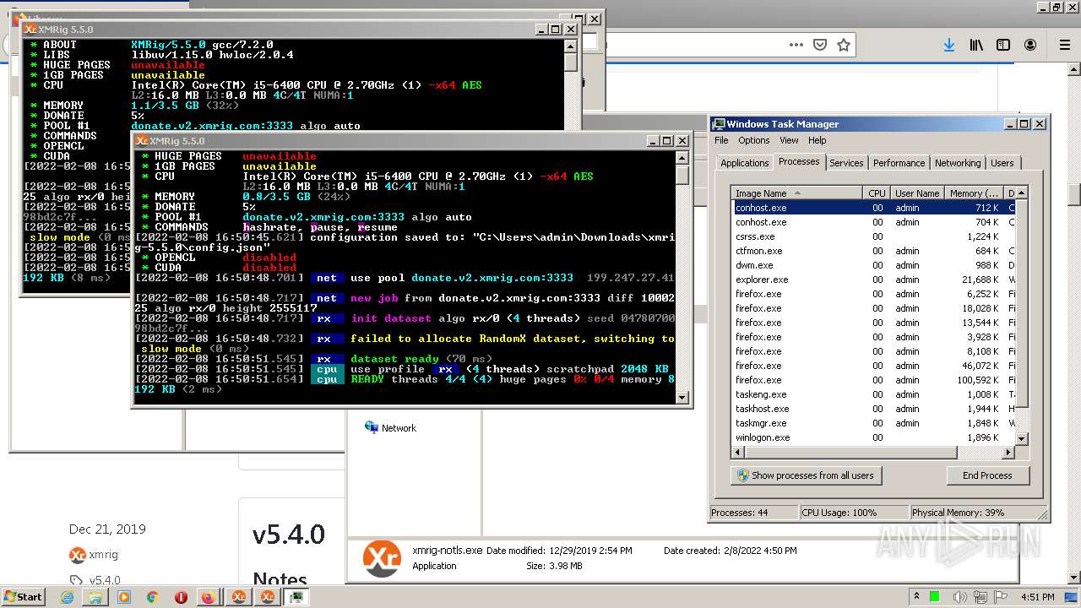Click the v5.4.0 tag link
Image resolution: width=1081 pixels, height=608 pixels.
[x=105, y=580]
